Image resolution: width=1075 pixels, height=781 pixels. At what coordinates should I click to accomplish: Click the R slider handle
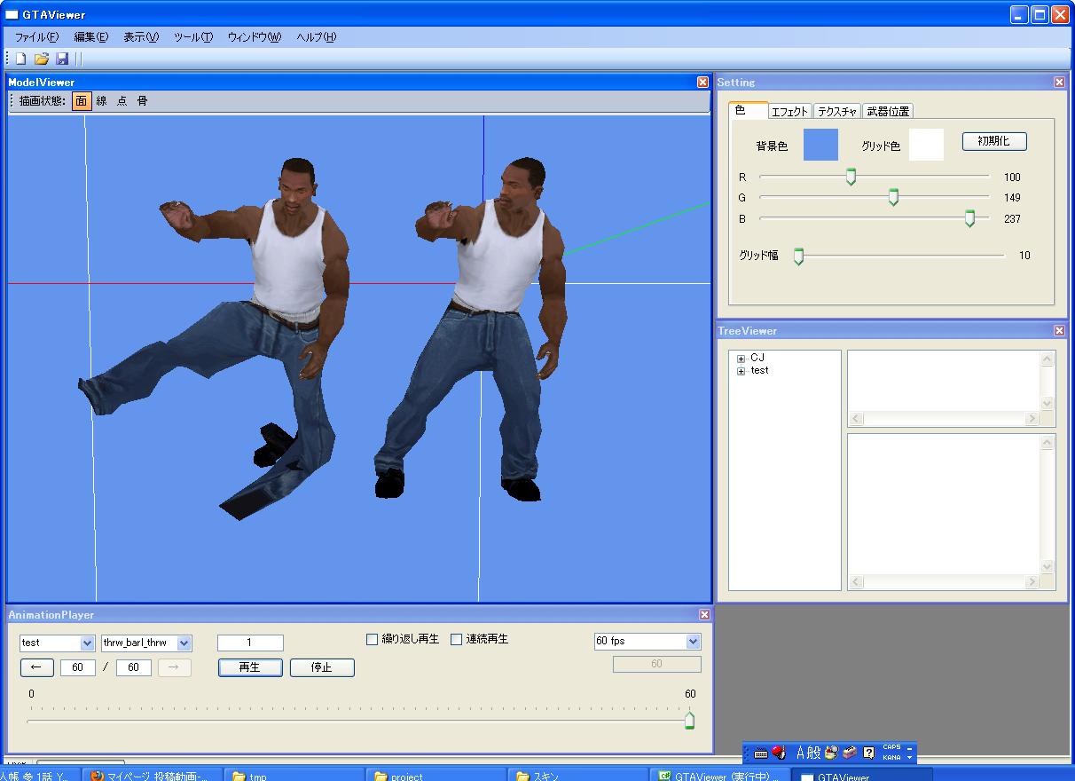click(x=851, y=177)
